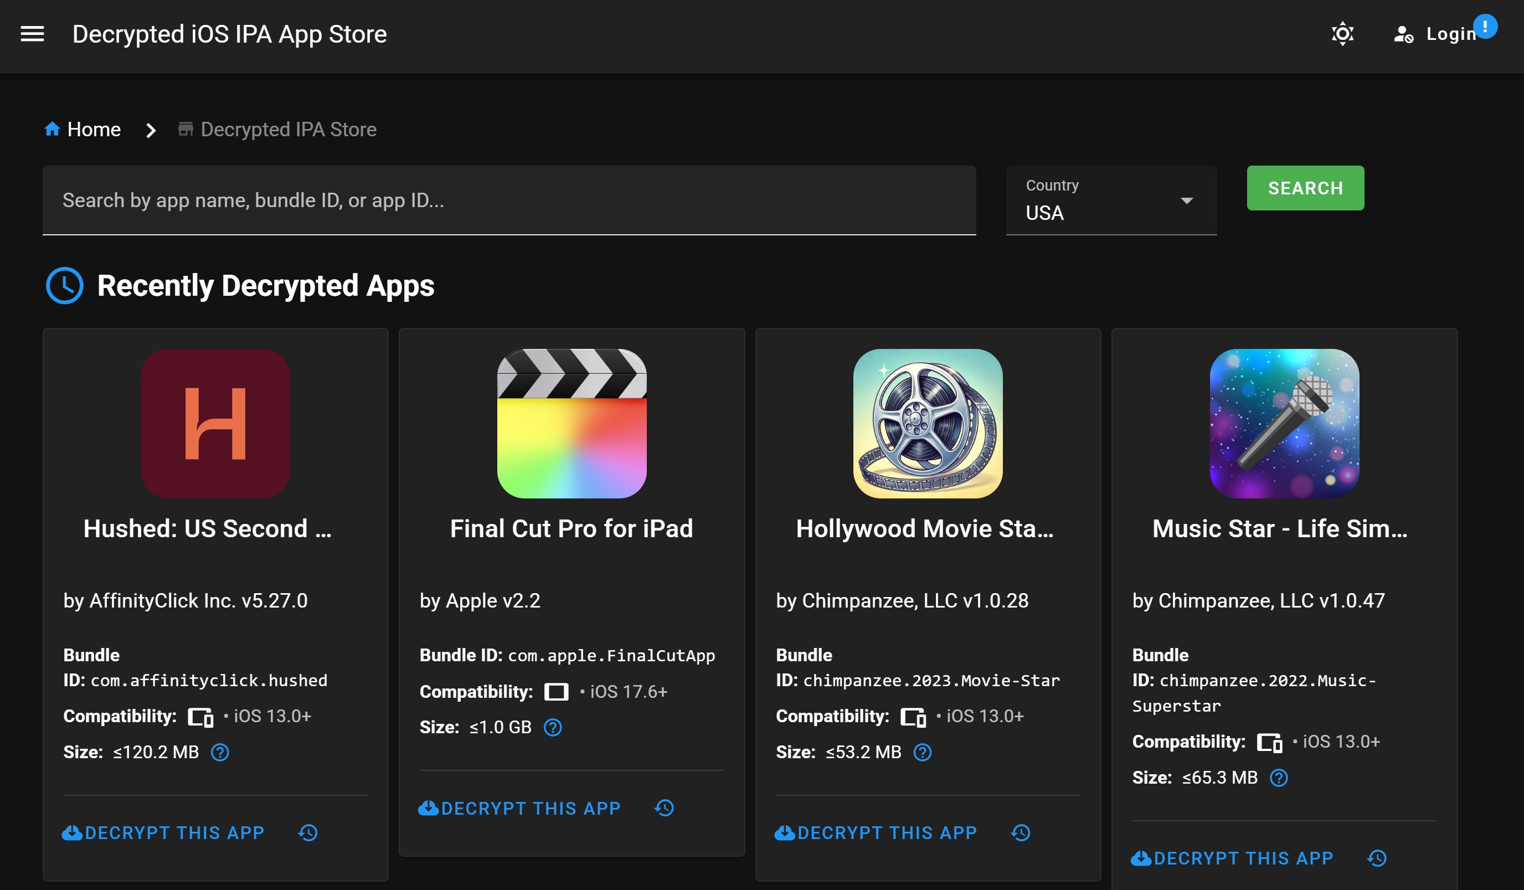Click 'by Chimpanzee, LLC v1.0.28' text
Screen dimensions: 1524x890
(x=902, y=600)
